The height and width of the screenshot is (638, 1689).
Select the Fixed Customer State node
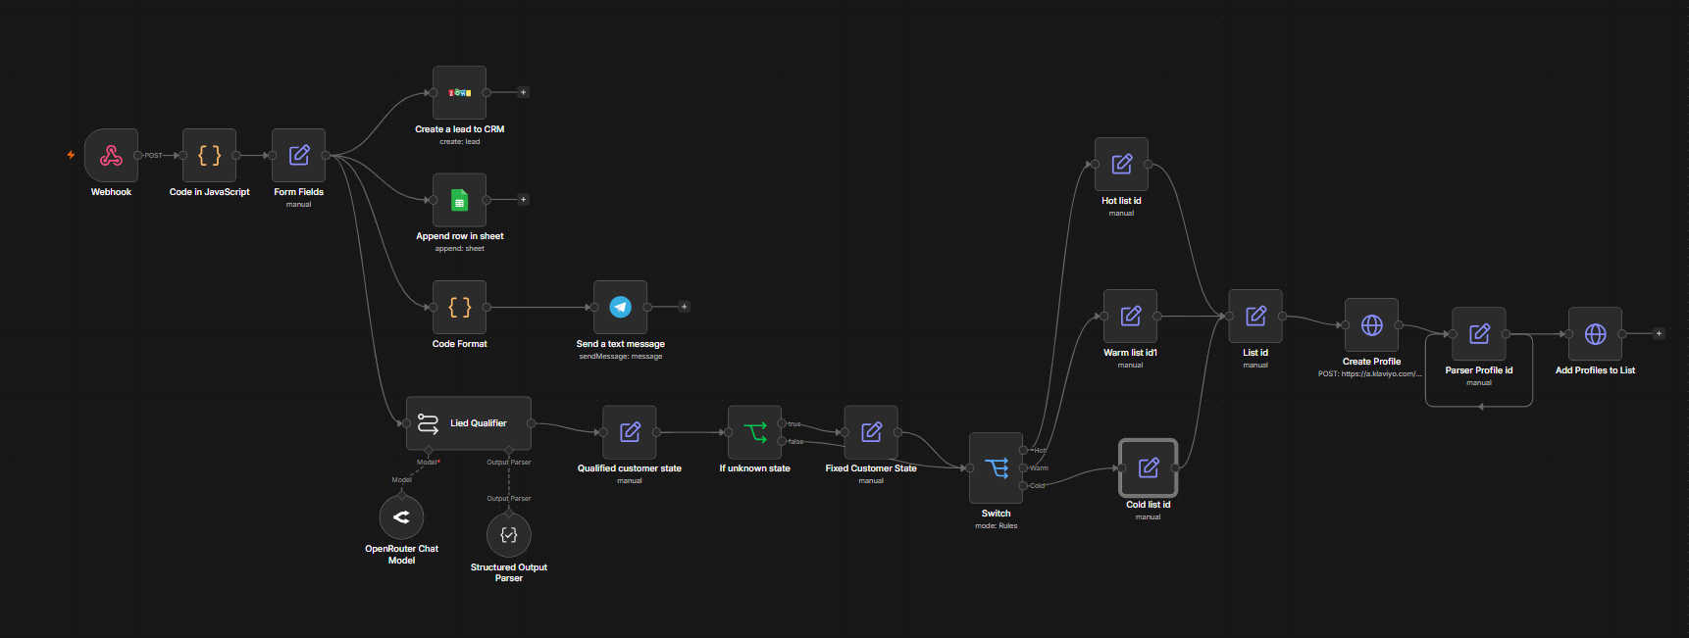(x=871, y=432)
